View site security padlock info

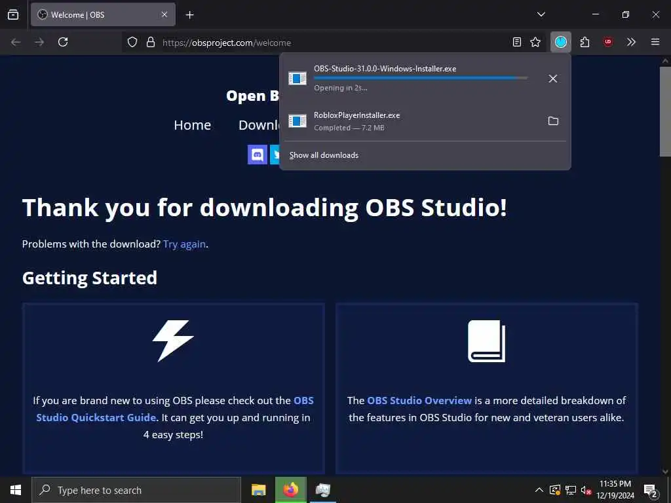(150, 43)
